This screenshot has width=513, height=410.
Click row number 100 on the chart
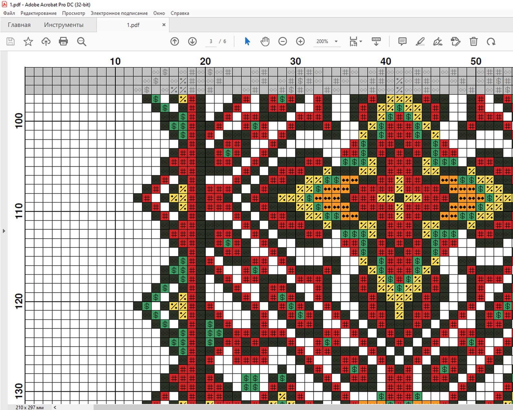click(19, 120)
